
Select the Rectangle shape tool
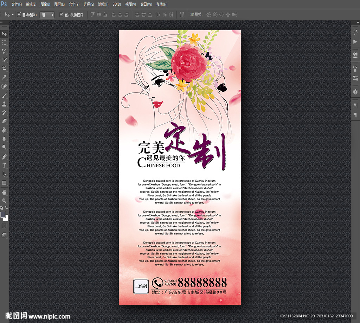(4, 183)
